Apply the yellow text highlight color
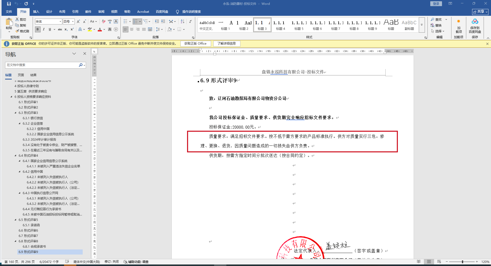 pyautogui.click(x=90, y=30)
